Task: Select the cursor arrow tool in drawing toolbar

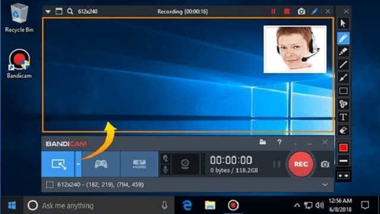Action: click(343, 24)
